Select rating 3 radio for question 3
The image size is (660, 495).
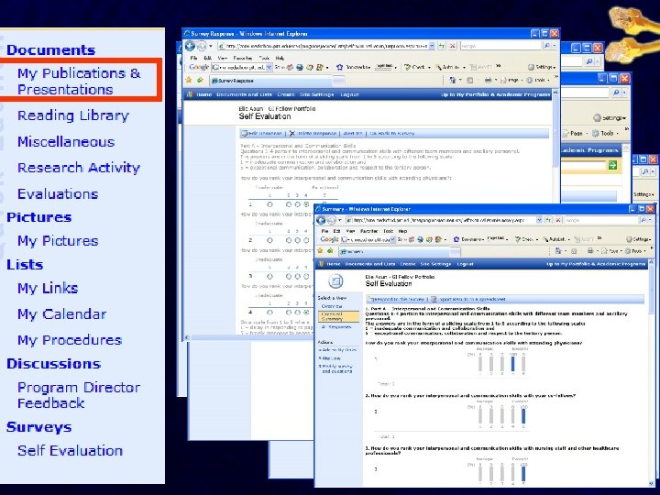coord(297,277)
